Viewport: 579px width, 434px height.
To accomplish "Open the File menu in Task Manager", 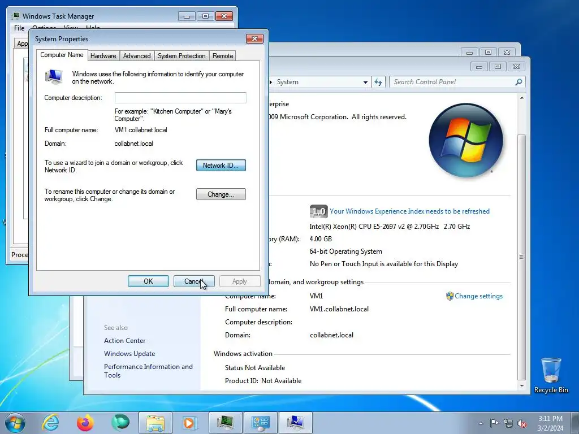I will pyautogui.click(x=19, y=28).
